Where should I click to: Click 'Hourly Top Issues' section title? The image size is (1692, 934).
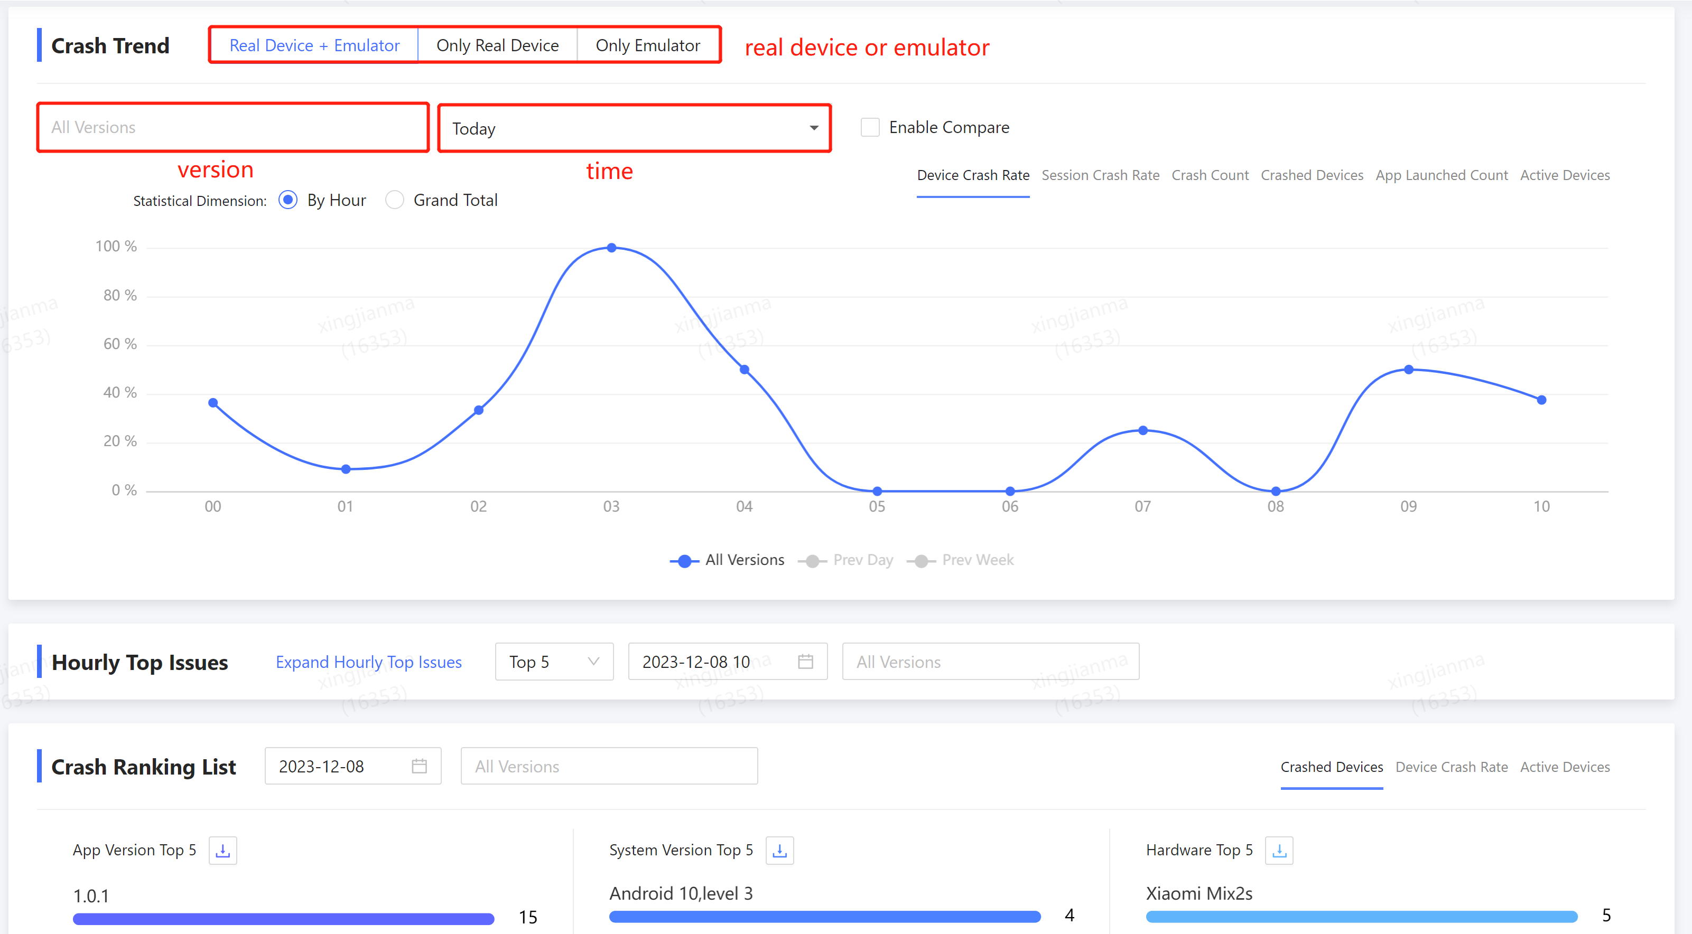(x=140, y=662)
